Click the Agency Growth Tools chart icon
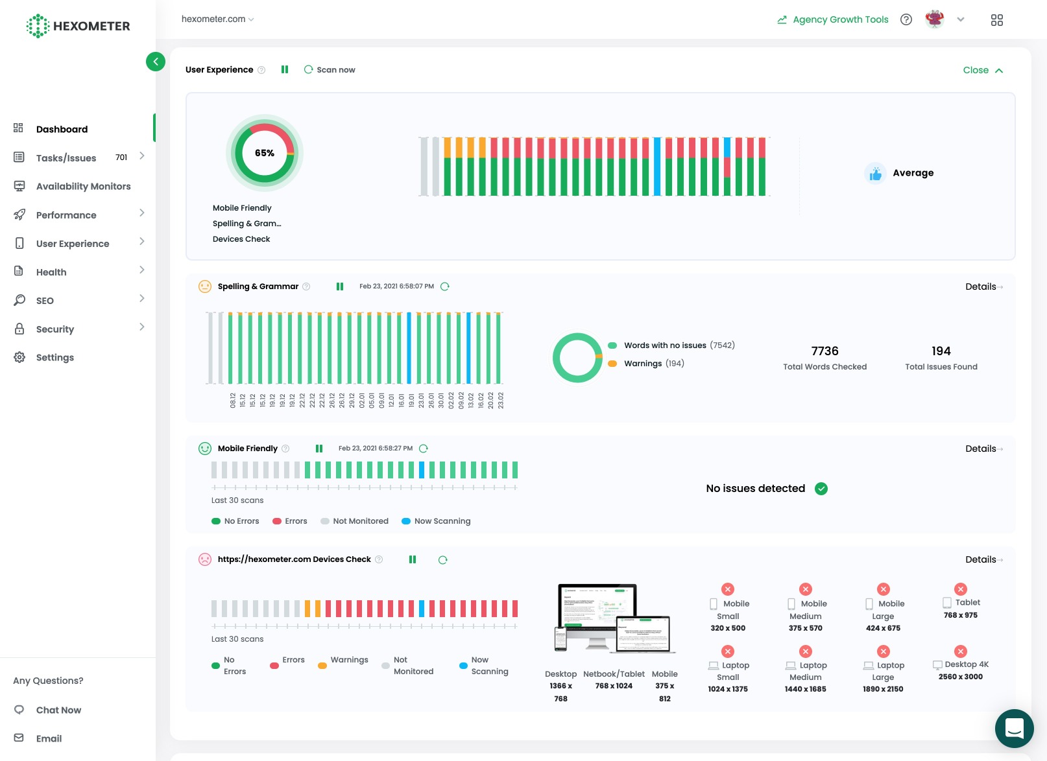1047x761 pixels. 782,20
